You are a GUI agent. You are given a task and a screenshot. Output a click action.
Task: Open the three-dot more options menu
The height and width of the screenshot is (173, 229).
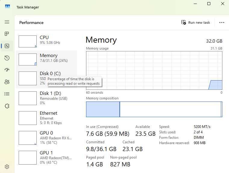[221, 23]
